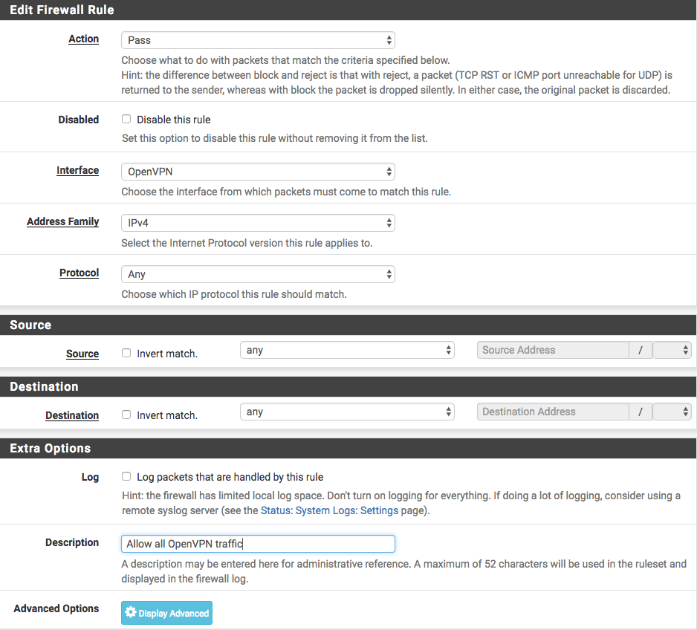The width and height of the screenshot is (697, 630).
Task: Click the Display Advanced button
Action: click(x=167, y=613)
